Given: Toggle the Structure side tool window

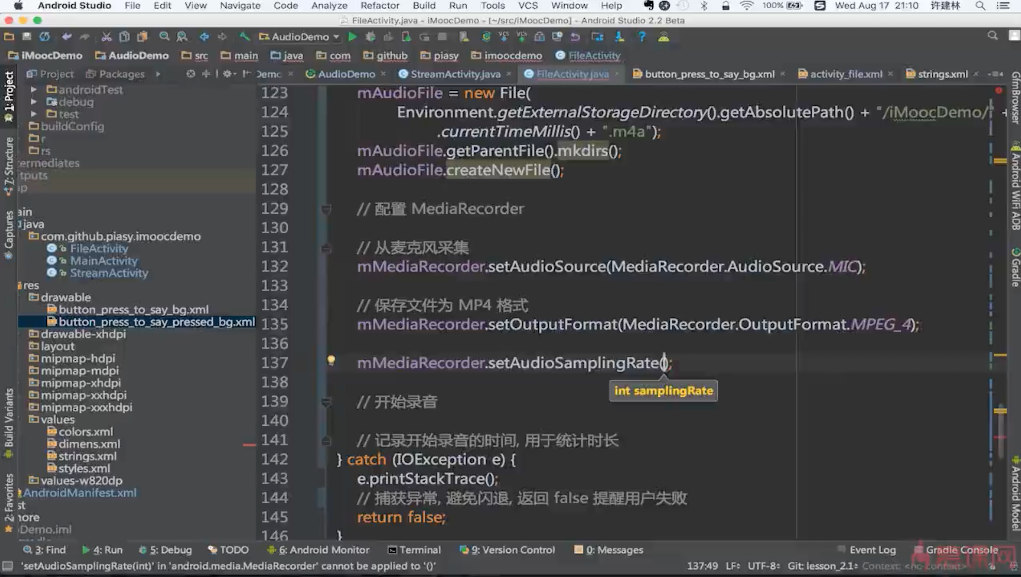Looking at the screenshot, I should [9, 165].
